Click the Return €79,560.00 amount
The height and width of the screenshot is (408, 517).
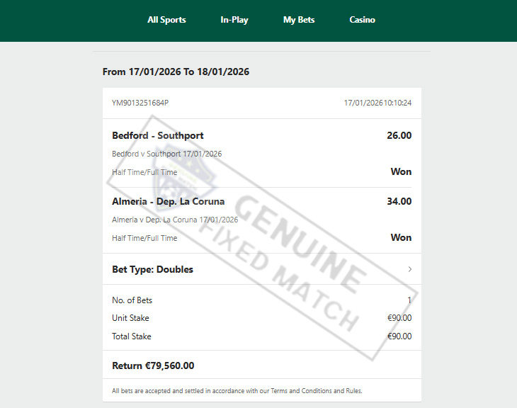153,365
